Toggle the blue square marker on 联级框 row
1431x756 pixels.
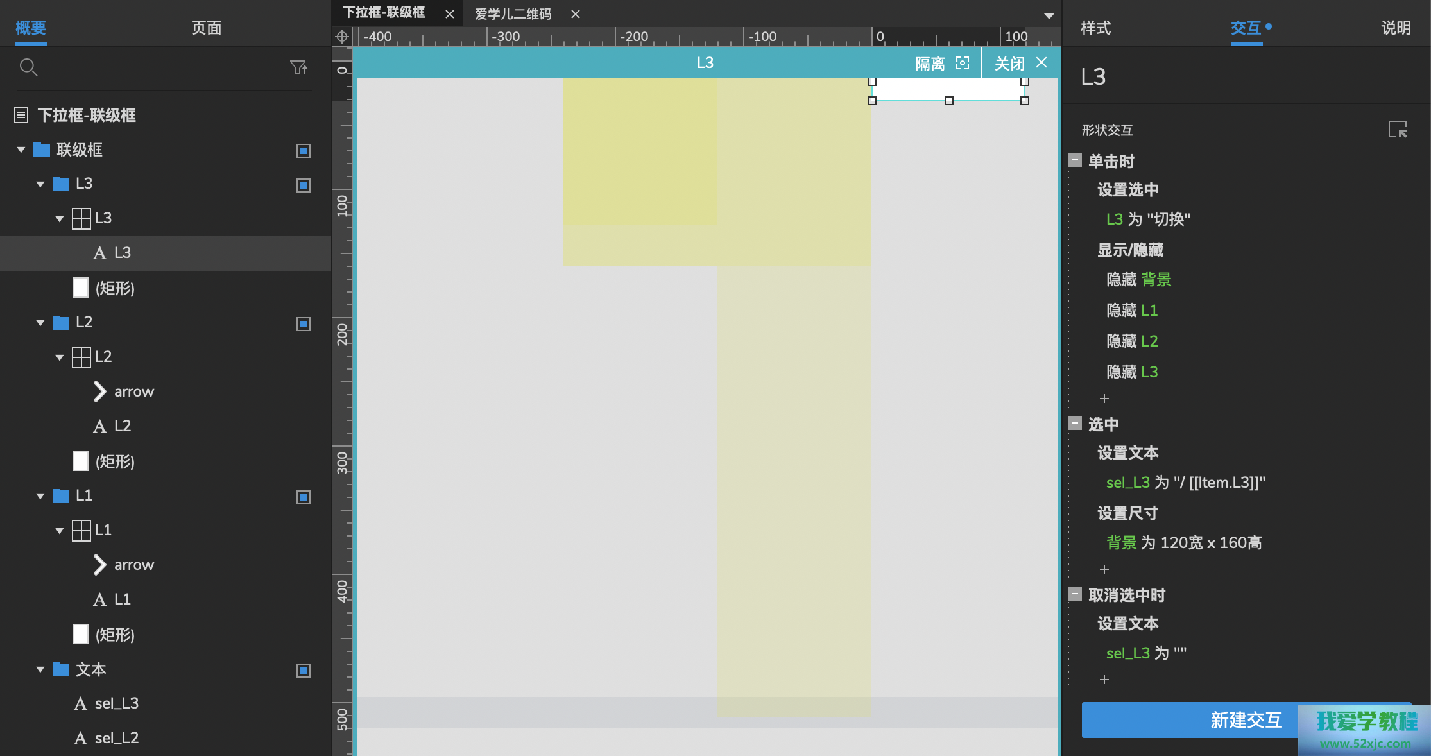304,151
